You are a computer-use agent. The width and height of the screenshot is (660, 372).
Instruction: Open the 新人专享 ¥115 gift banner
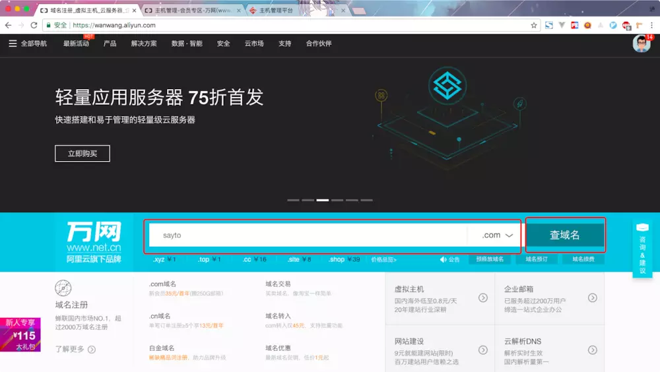pyautogui.click(x=20, y=334)
